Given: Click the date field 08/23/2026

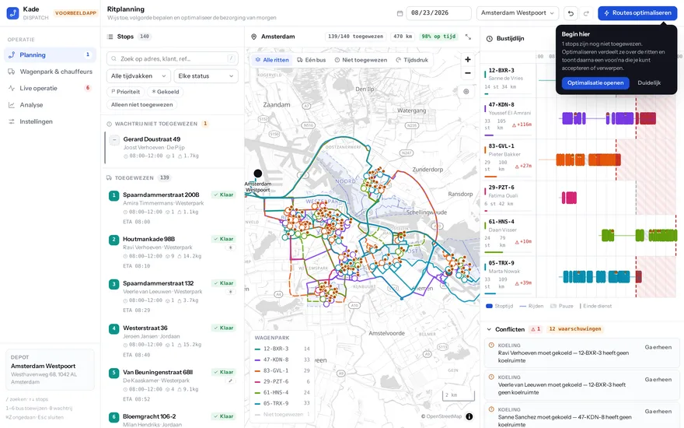Looking at the screenshot, I should pyautogui.click(x=438, y=13).
